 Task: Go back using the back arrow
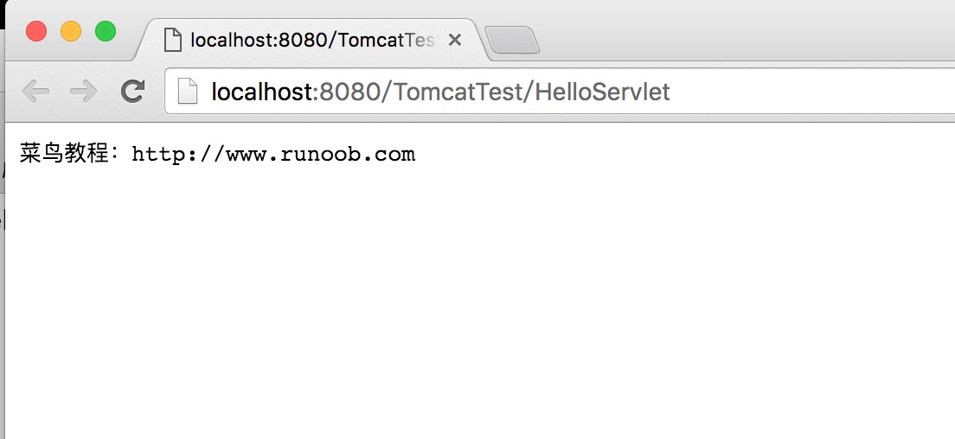(35, 91)
